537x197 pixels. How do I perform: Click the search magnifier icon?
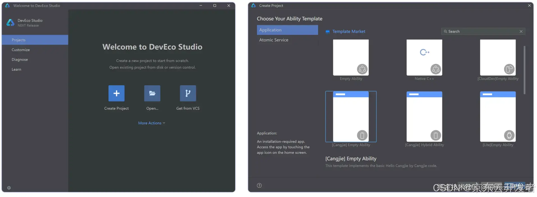click(x=445, y=31)
